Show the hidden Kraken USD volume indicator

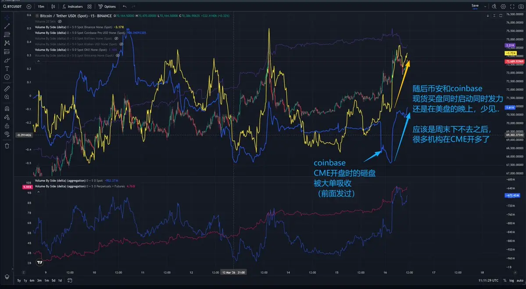(121, 44)
